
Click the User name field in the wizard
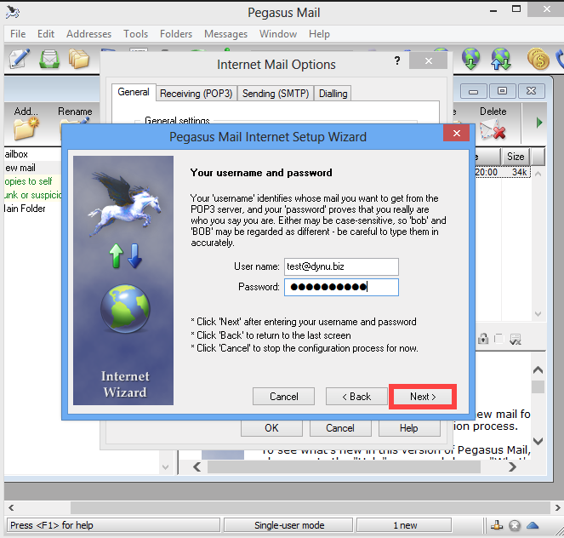click(341, 266)
